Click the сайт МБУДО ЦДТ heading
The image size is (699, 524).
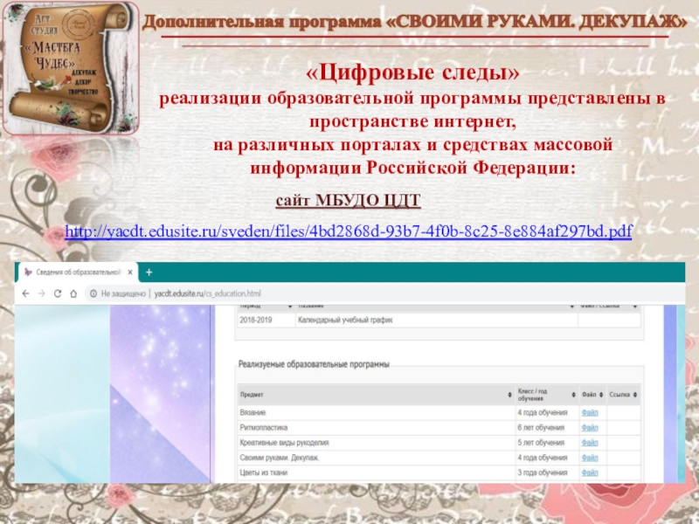pos(348,201)
